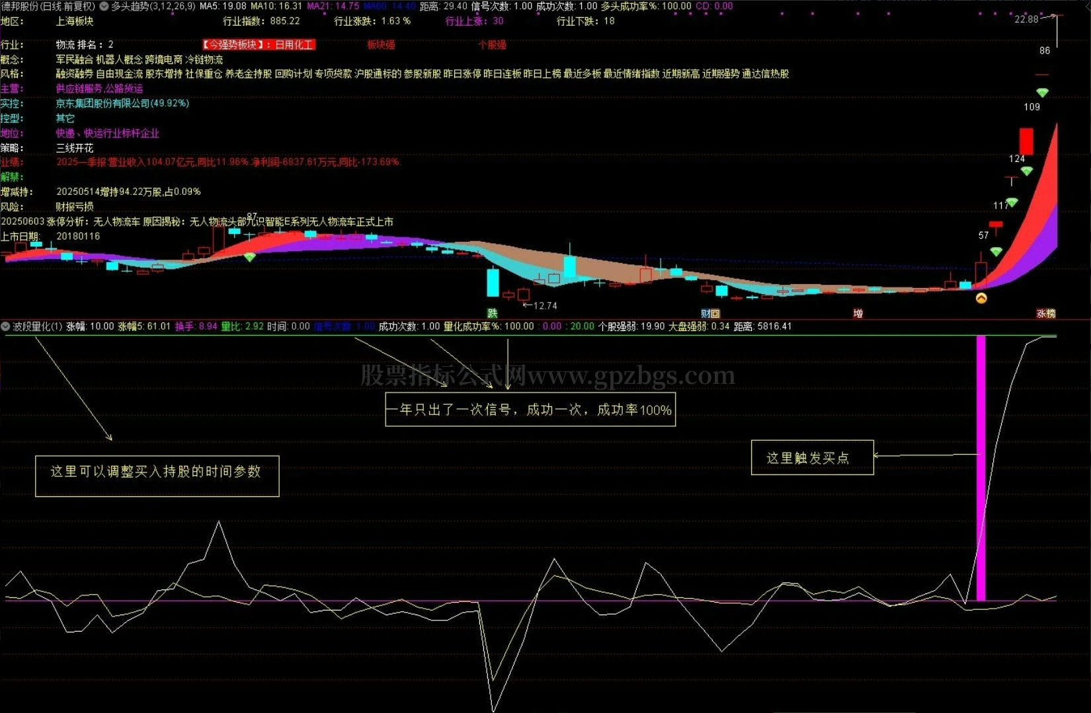1091x713 pixels.
Task: Click 个股强弱: 19.90 readout
Action: tap(631, 326)
